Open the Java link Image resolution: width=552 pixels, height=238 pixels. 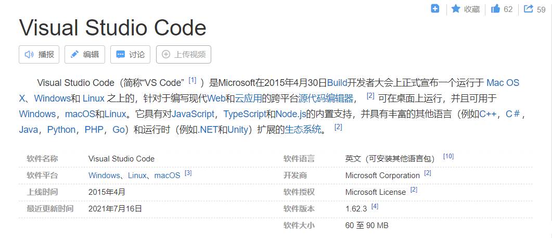click(x=28, y=129)
